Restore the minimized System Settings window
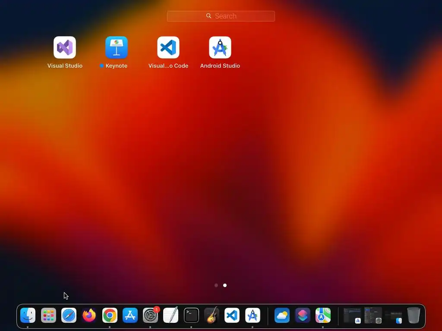 (373, 315)
